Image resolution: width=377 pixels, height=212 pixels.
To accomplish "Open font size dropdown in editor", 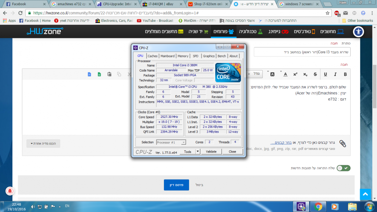I will 254,74.
